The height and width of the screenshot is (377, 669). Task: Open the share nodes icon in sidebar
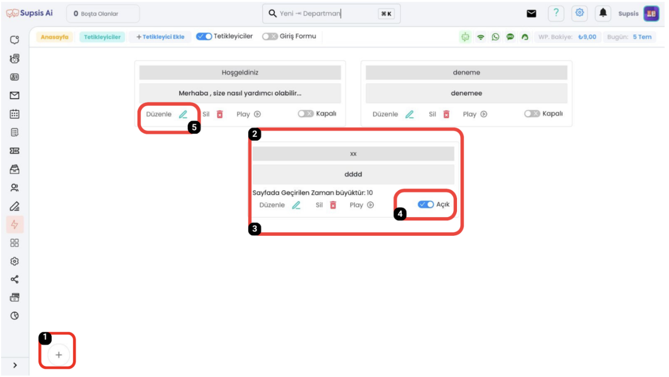coord(15,279)
